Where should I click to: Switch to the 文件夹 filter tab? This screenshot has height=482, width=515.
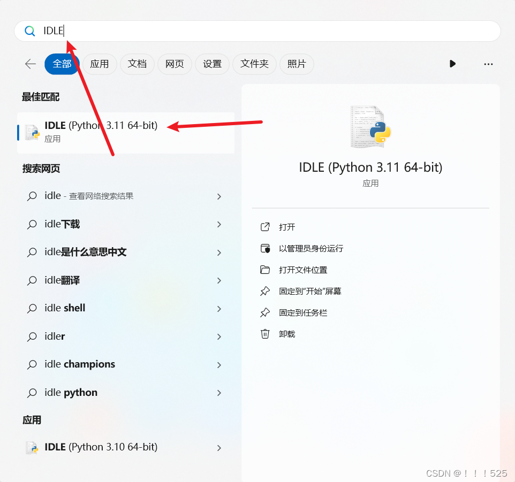[254, 64]
